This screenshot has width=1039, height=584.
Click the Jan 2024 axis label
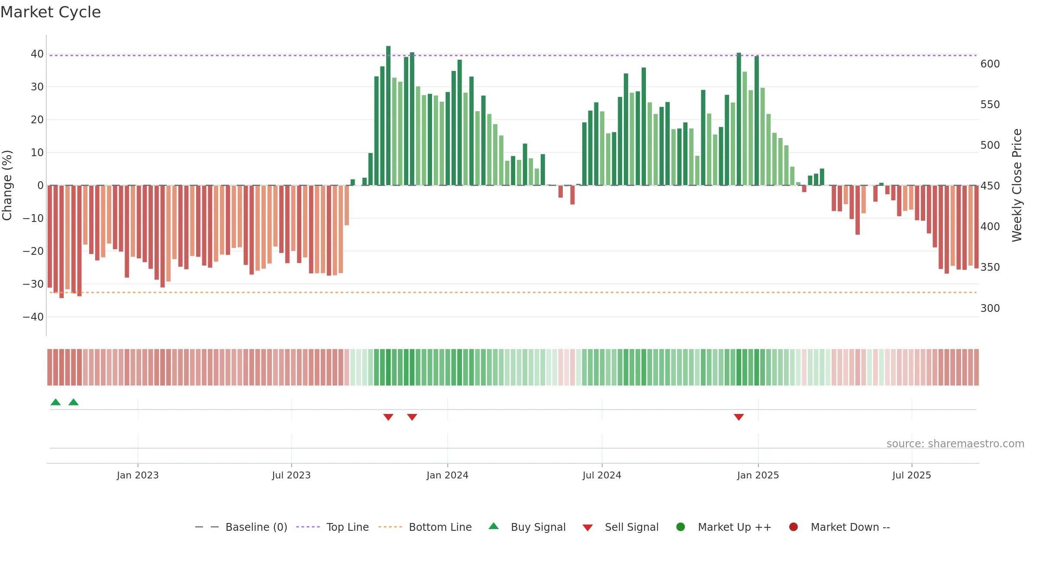click(448, 475)
